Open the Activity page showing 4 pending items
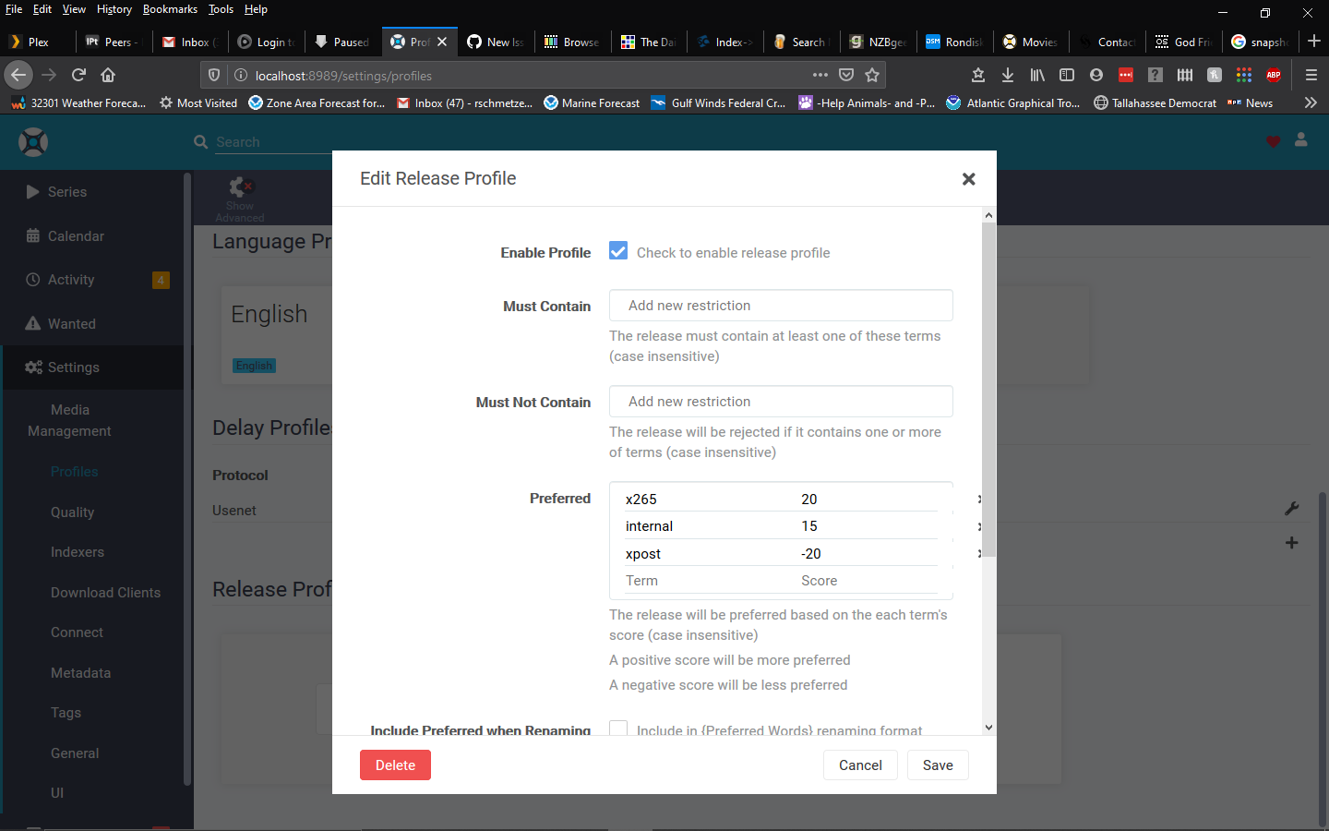 click(x=71, y=279)
